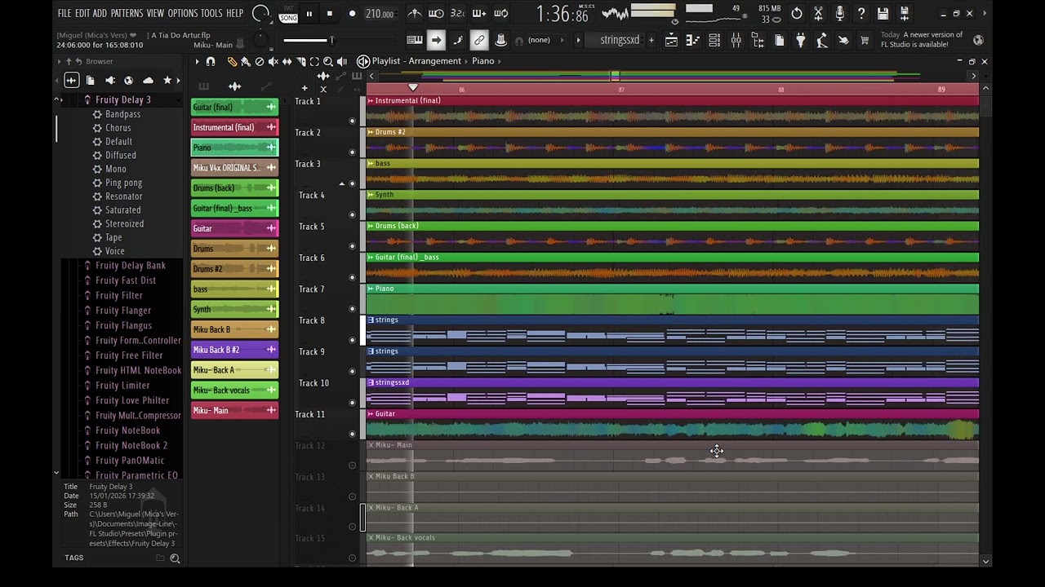Image resolution: width=1045 pixels, height=587 pixels.
Task: Show the browser favorites star tab
Action: tap(167, 80)
